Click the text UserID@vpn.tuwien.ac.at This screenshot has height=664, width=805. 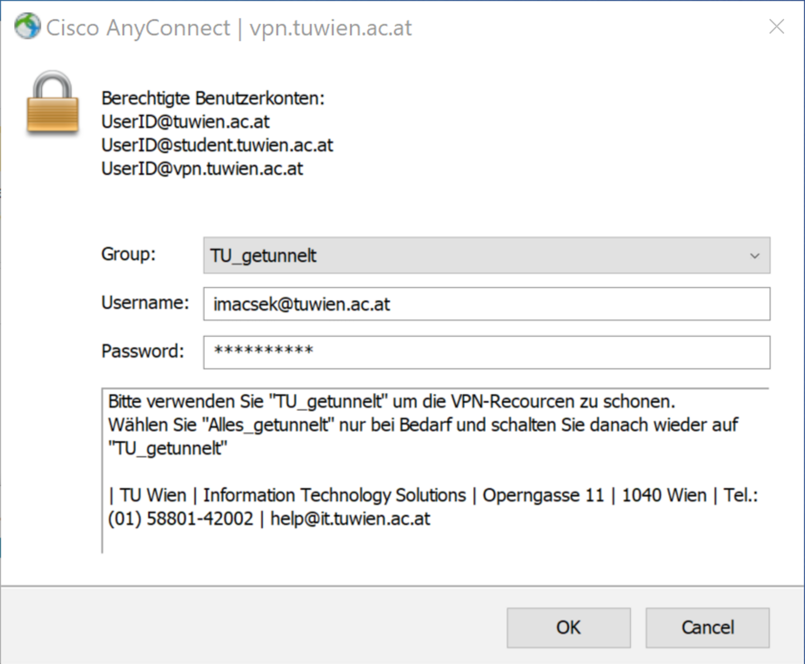(202, 169)
